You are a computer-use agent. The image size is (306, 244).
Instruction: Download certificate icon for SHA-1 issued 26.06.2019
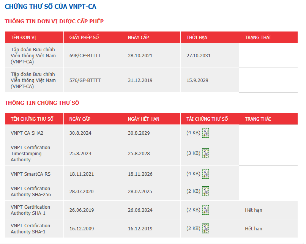205,210
